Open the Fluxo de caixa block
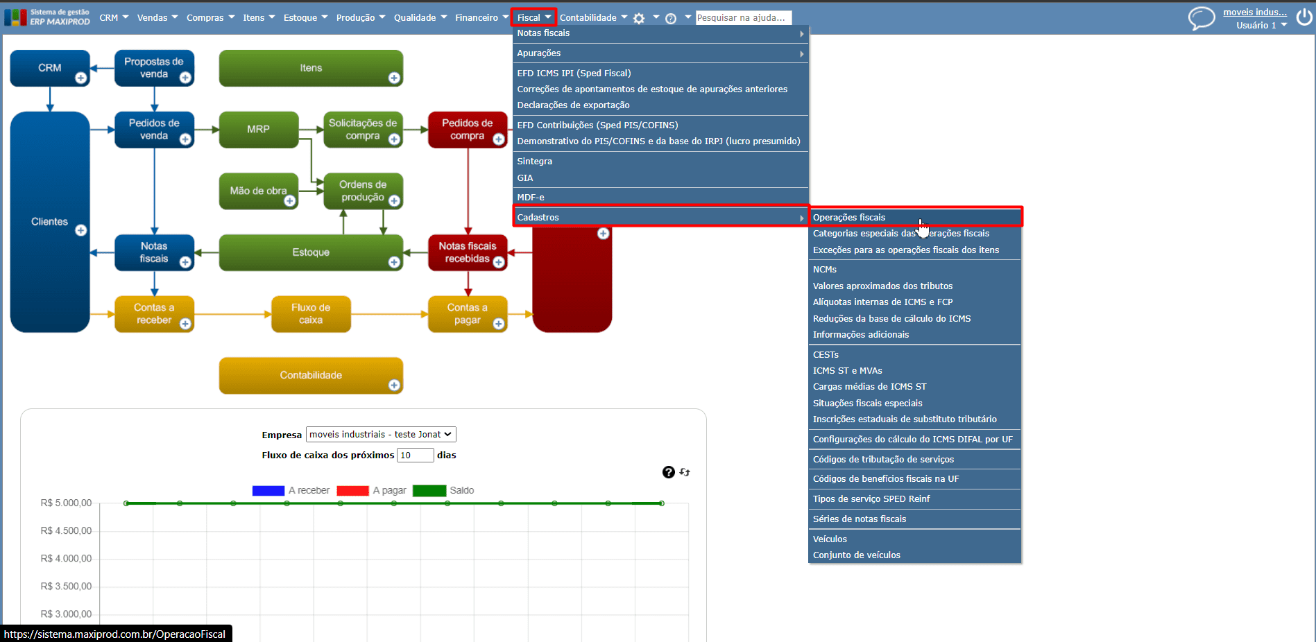The width and height of the screenshot is (1316, 642). 311,314
